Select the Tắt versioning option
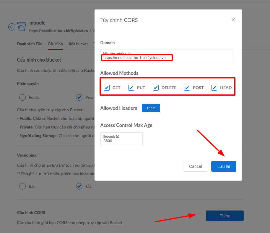 [79, 186]
